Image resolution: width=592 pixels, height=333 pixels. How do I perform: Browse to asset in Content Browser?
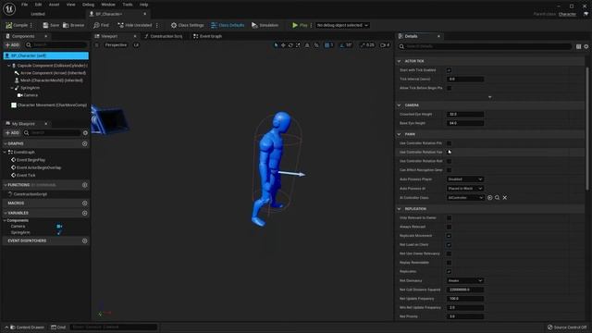tap(74, 25)
